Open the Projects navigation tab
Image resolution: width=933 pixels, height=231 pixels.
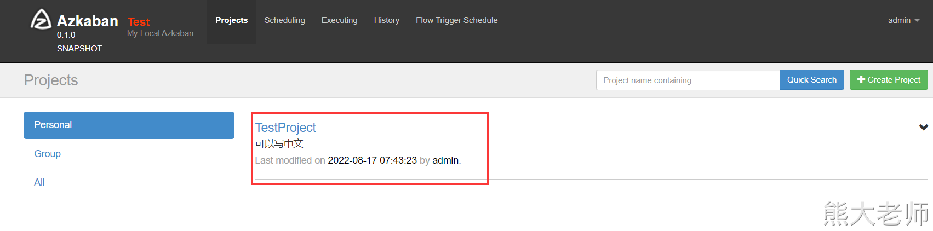pos(231,20)
